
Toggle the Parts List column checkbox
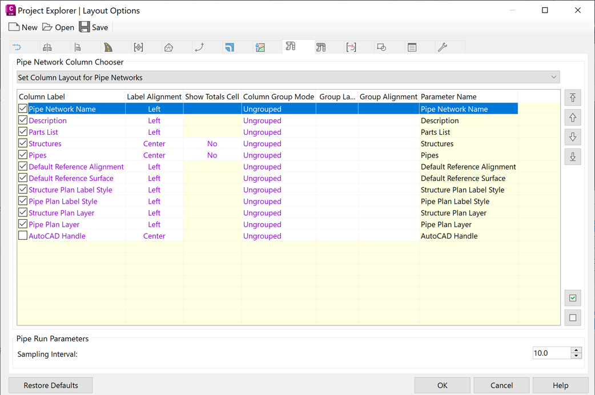23,132
